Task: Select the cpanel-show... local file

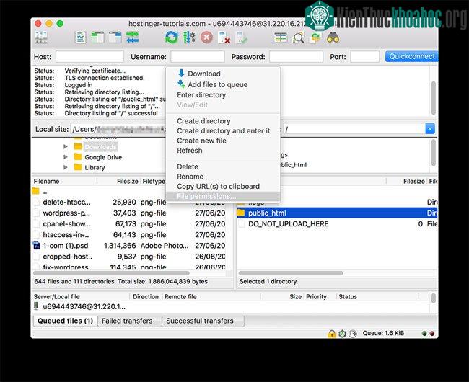Action: click(129, 223)
